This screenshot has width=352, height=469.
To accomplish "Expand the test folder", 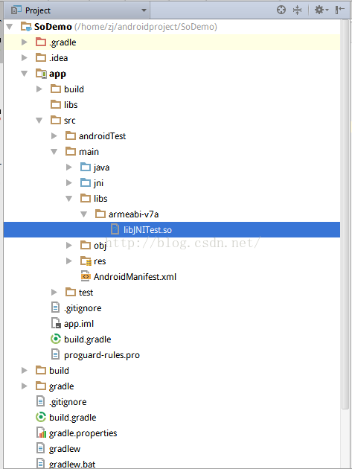I will coord(54,293).
